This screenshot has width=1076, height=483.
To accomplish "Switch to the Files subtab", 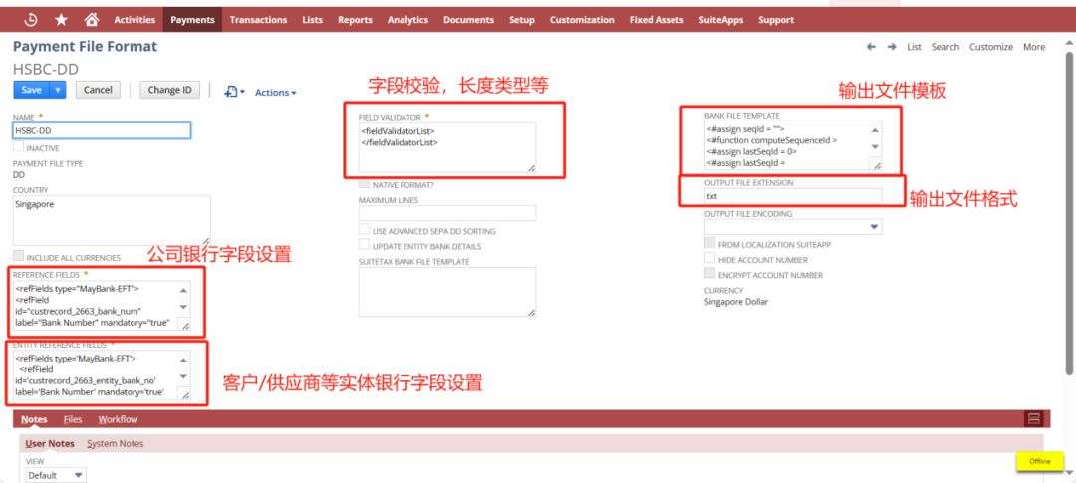I will coord(73,419).
